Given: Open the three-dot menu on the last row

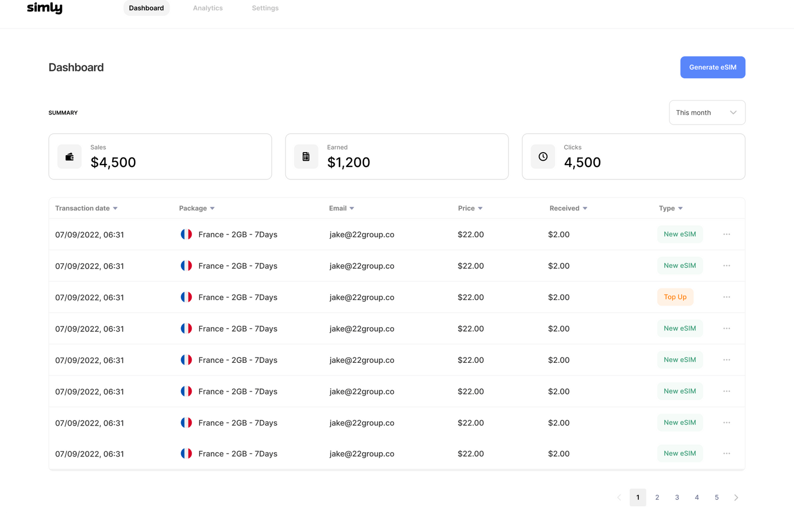Looking at the screenshot, I should tap(727, 453).
